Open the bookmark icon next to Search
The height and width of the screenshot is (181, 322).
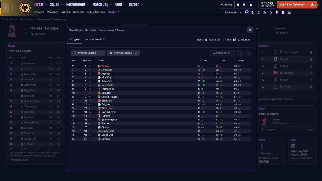pyautogui.click(x=238, y=5)
